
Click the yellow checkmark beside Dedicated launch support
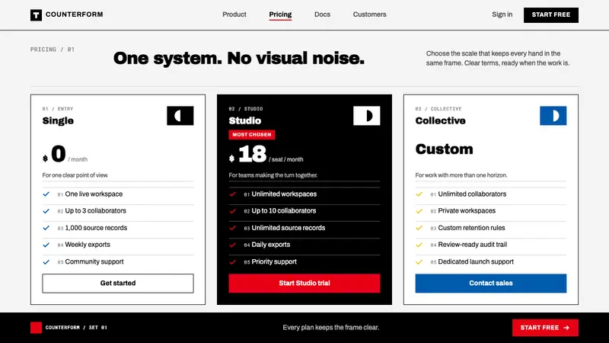pyautogui.click(x=419, y=261)
